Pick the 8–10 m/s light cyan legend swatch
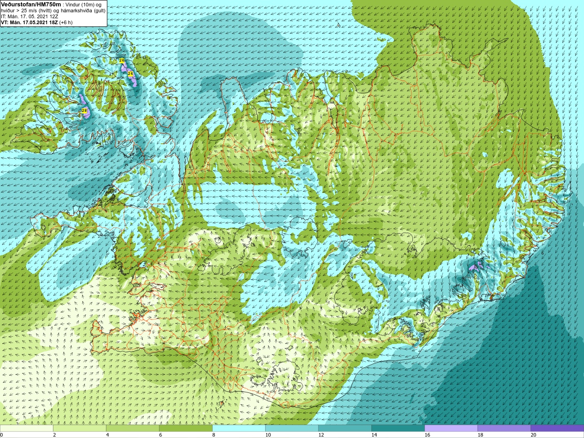This screenshot has height=438, width=584. point(239,428)
